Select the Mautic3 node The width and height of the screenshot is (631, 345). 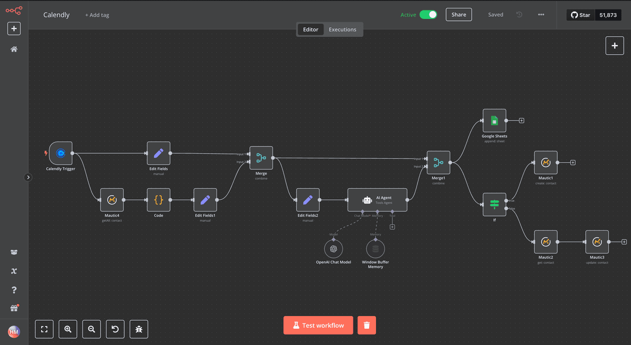597,242
